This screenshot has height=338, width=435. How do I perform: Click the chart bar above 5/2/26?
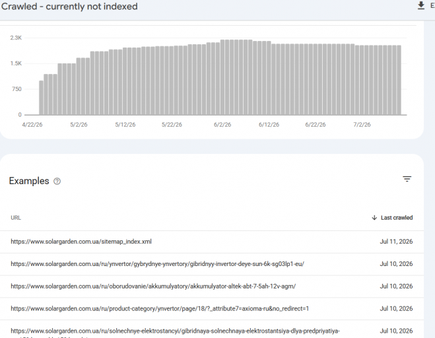click(x=79, y=86)
